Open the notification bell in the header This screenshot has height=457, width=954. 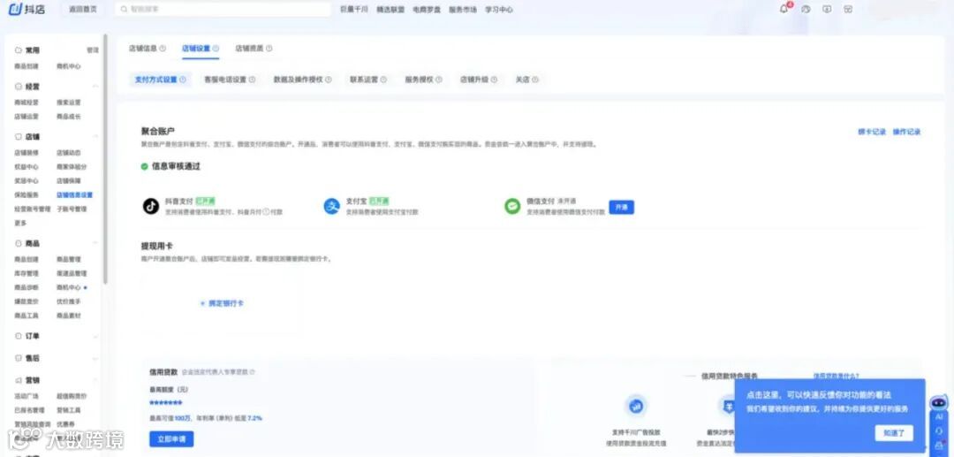pos(784,9)
